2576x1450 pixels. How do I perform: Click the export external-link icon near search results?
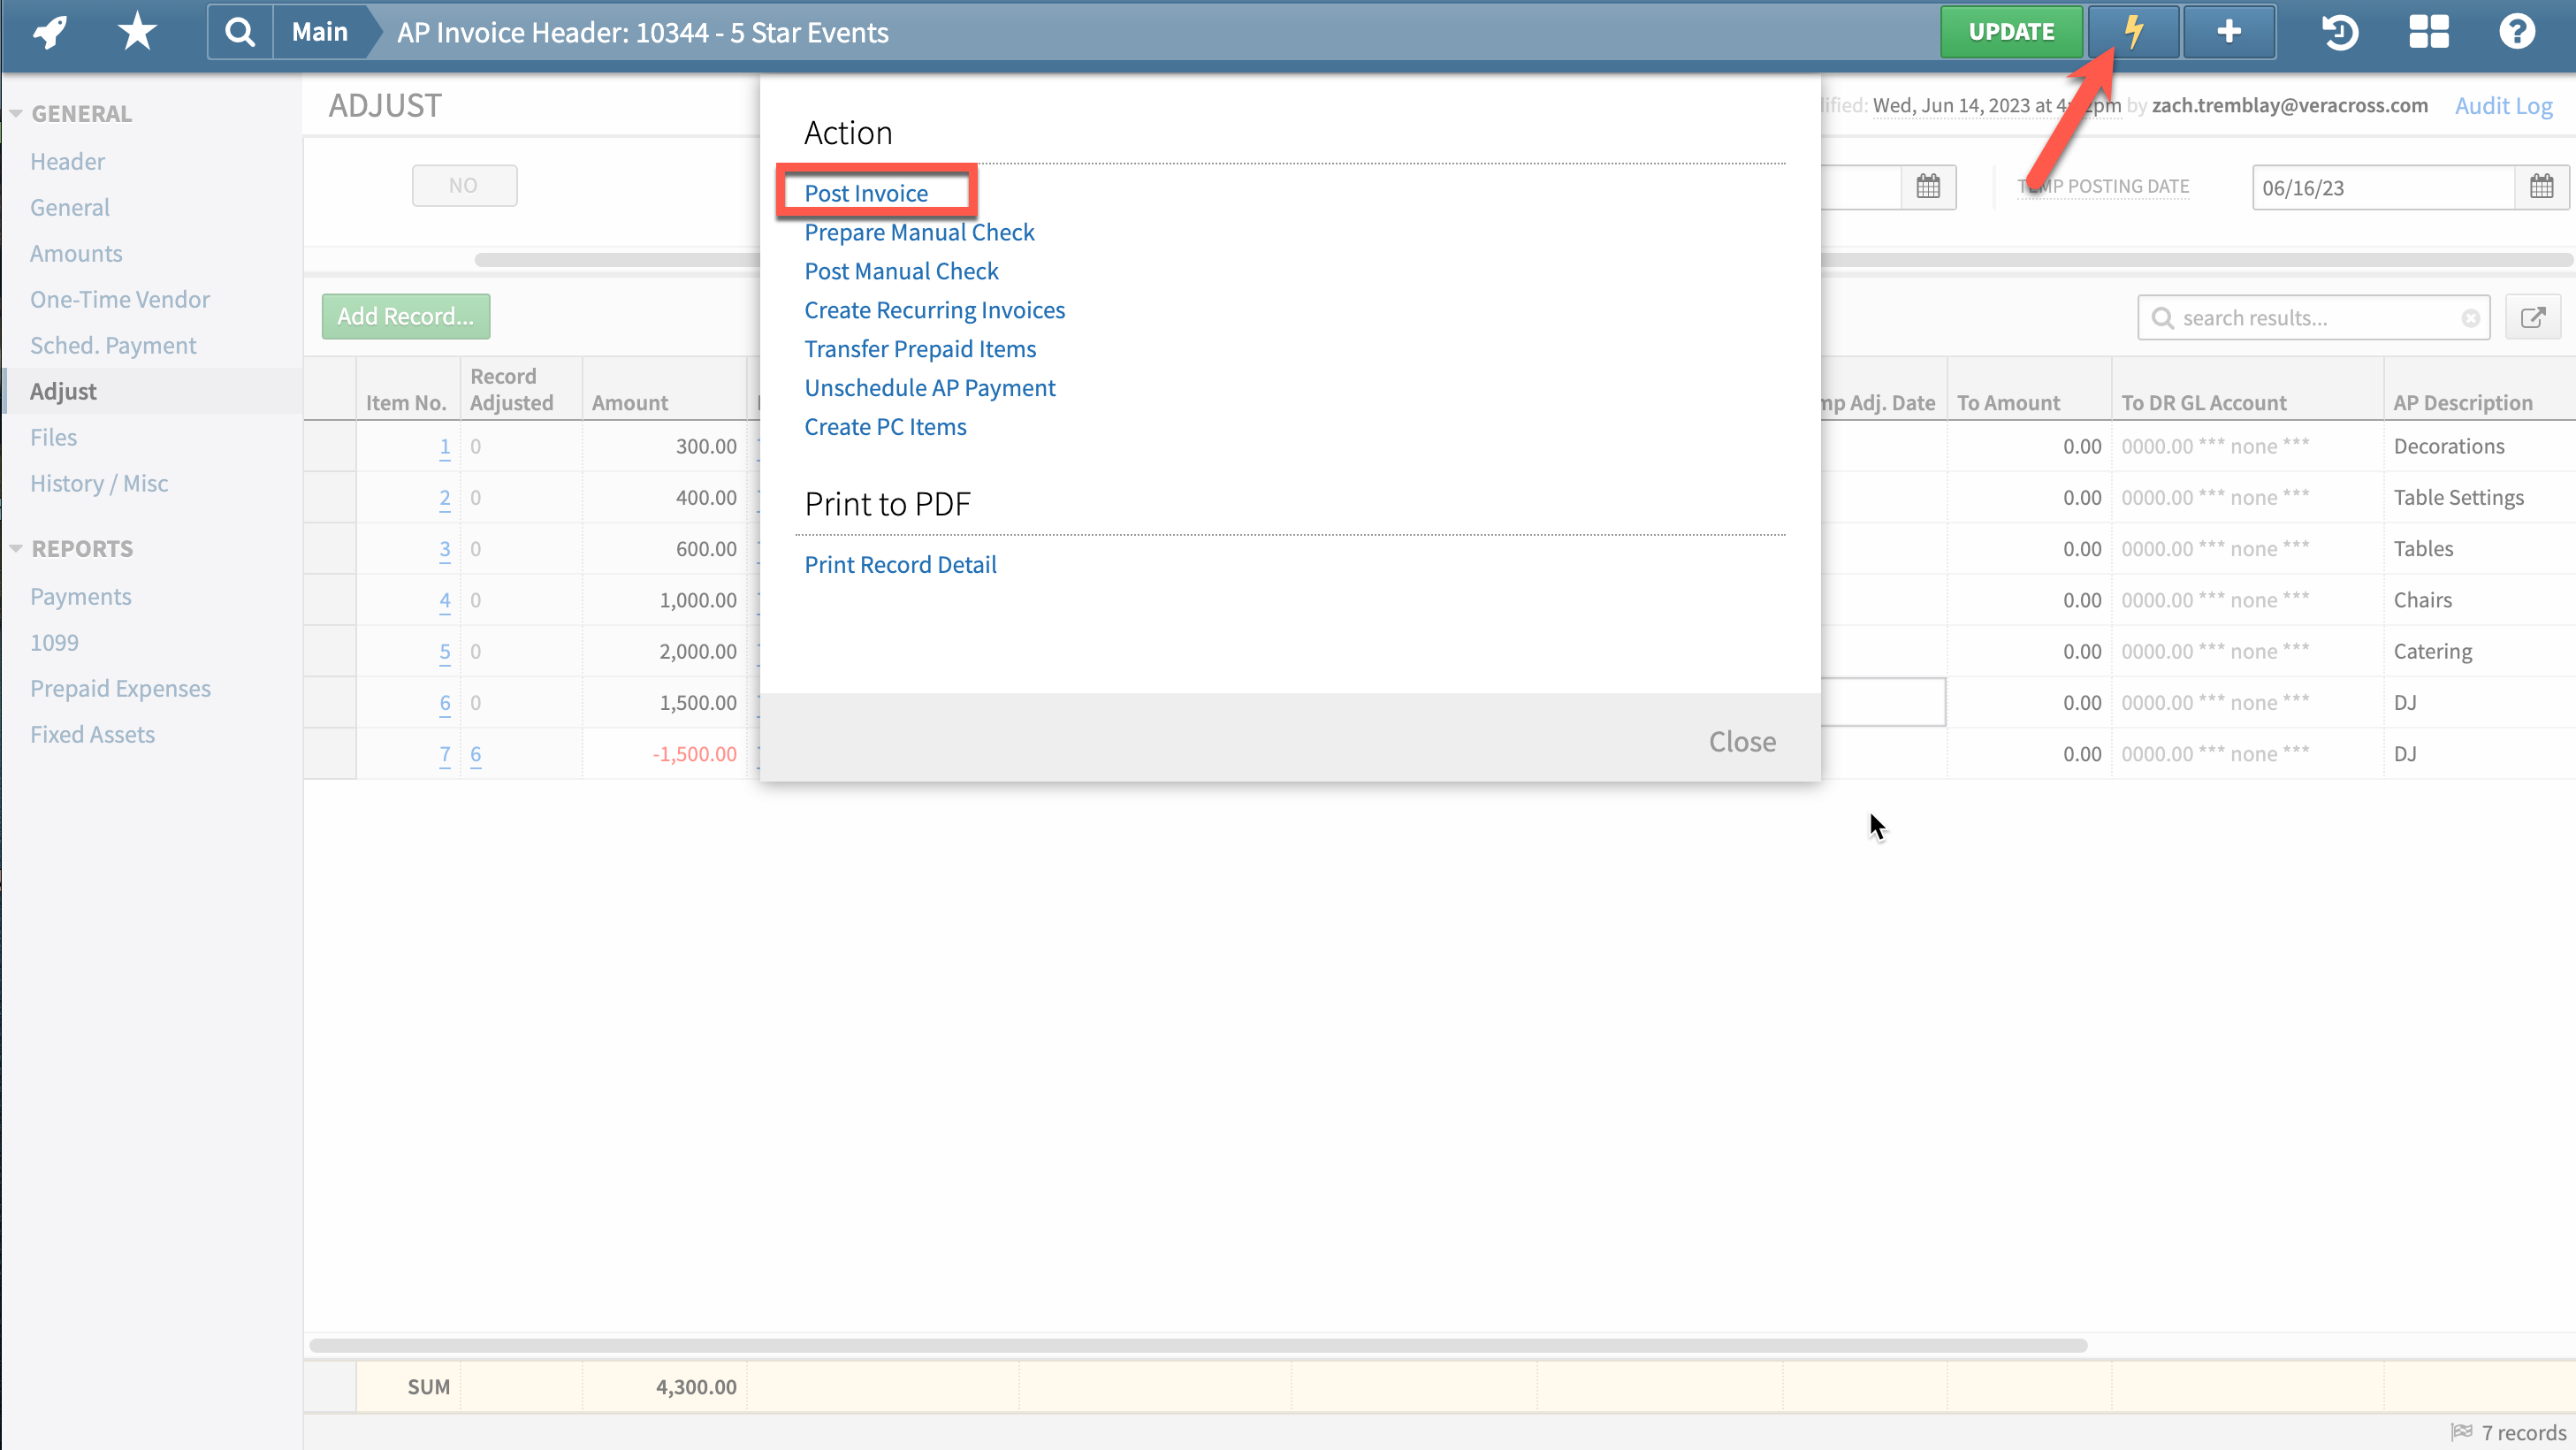(2535, 317)
